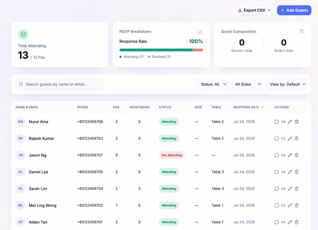Image resolution: width=318 pixels, height=230 pixels.
Task: Click the Phone column header
Action: (x=83, y=107)
